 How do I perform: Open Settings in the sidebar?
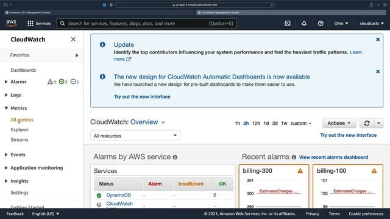pyautogui.click(x=19, y=192)
